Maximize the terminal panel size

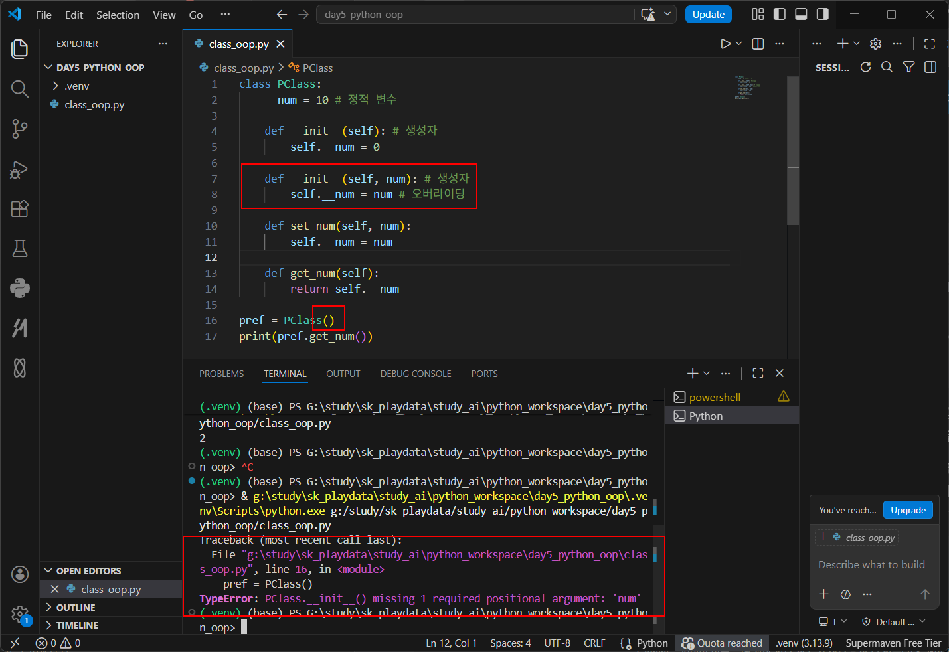coord(758,374)
